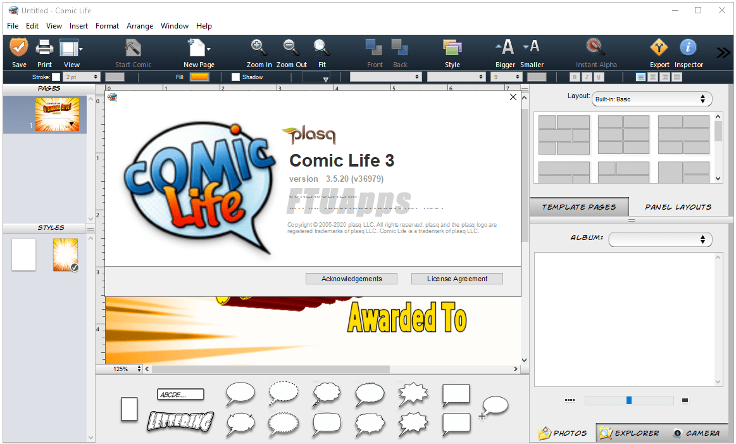The height and width of the screenshot is (444, 736).
Task: Open the Explorer tab
Action: pyautogui.click(x=630, y=433)
